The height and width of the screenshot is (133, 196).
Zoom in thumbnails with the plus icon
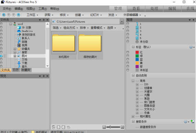pyautogui.click(x=122, y=127)
